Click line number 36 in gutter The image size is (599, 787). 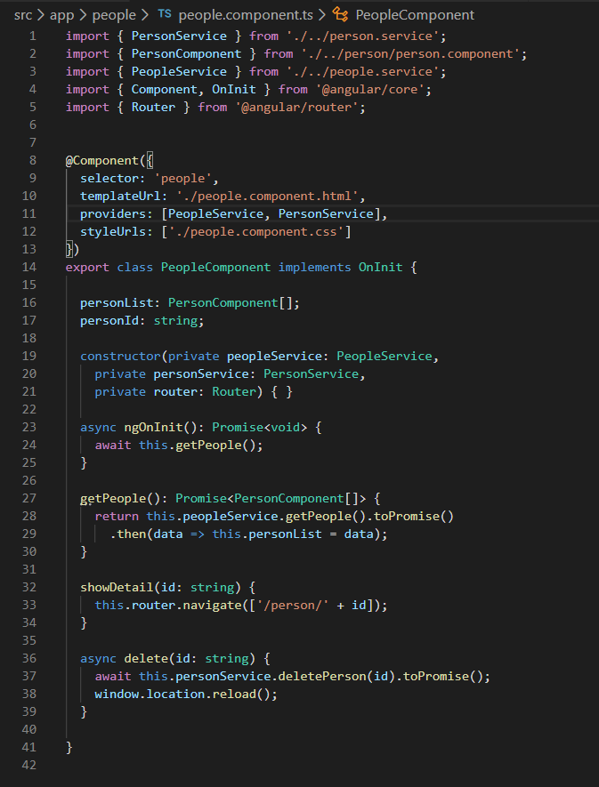pyautogui.click(x=29, y=659)
